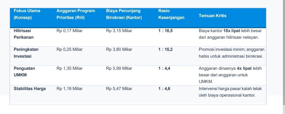Click the 1 : 15,2 ratio cell
Screen dimensions: 285x114
[x=165, y=49]
